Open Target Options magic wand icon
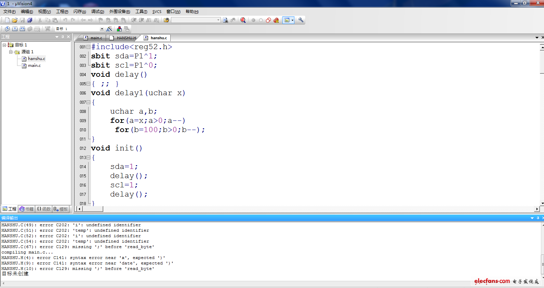544x288 pixels. click(x=109, y=29)
